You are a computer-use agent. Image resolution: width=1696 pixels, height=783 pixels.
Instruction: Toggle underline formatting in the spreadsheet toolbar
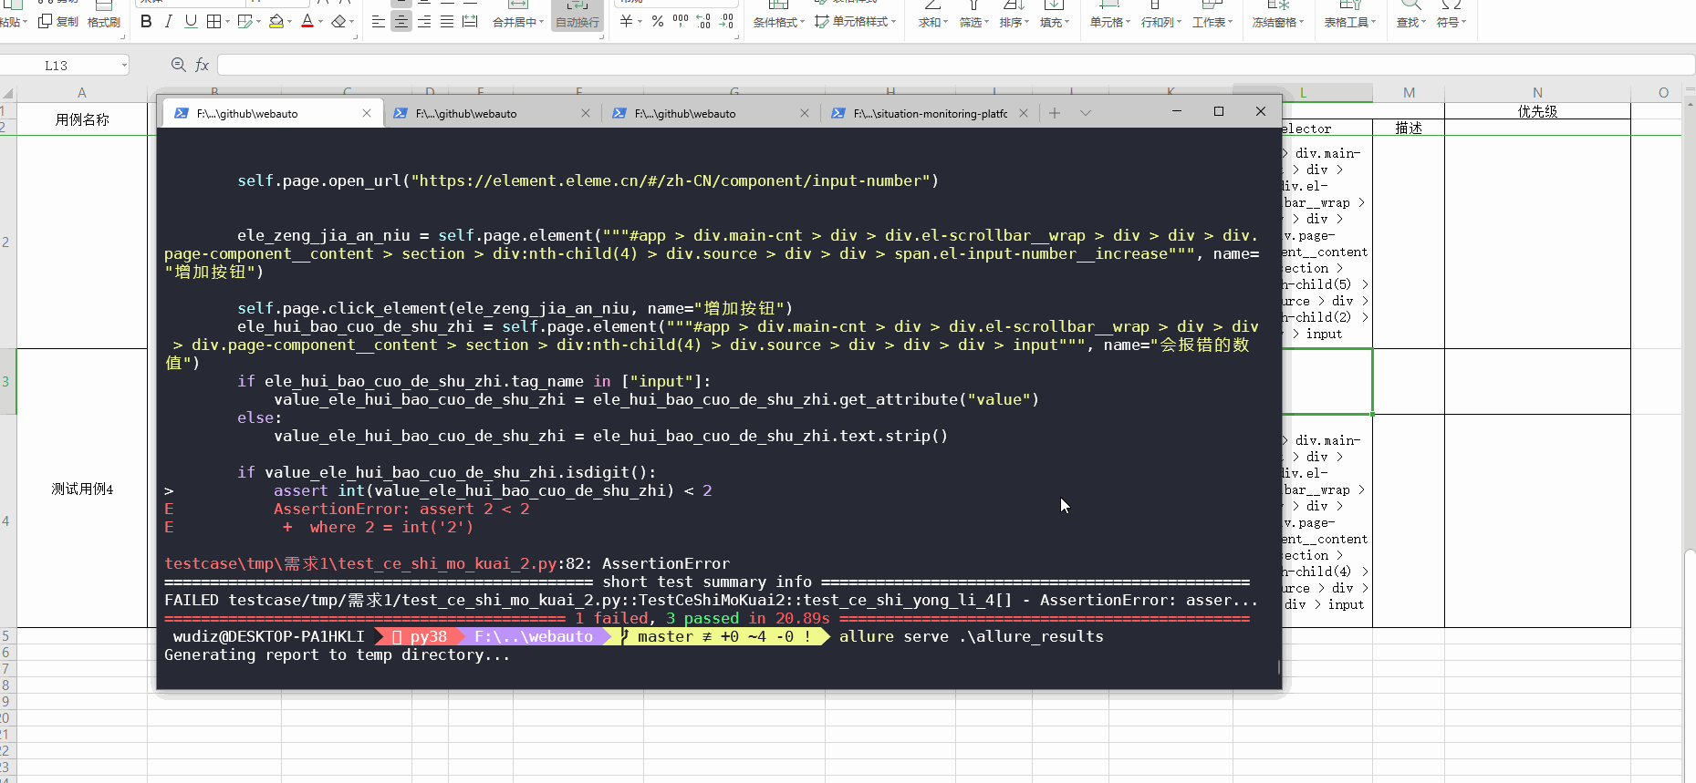click(x=191, y=22)
